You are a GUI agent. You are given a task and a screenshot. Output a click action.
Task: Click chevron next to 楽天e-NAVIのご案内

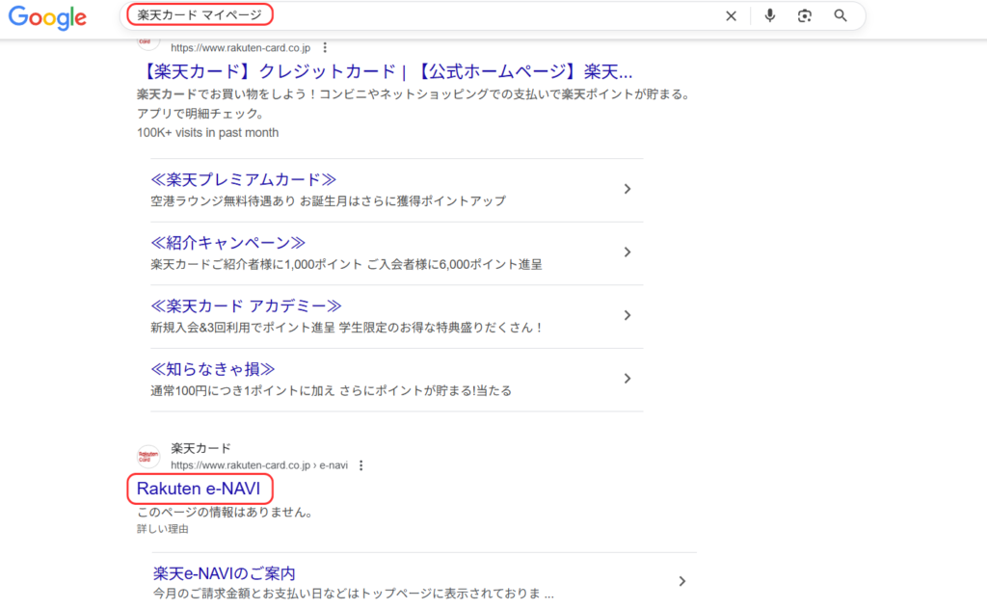681,581
